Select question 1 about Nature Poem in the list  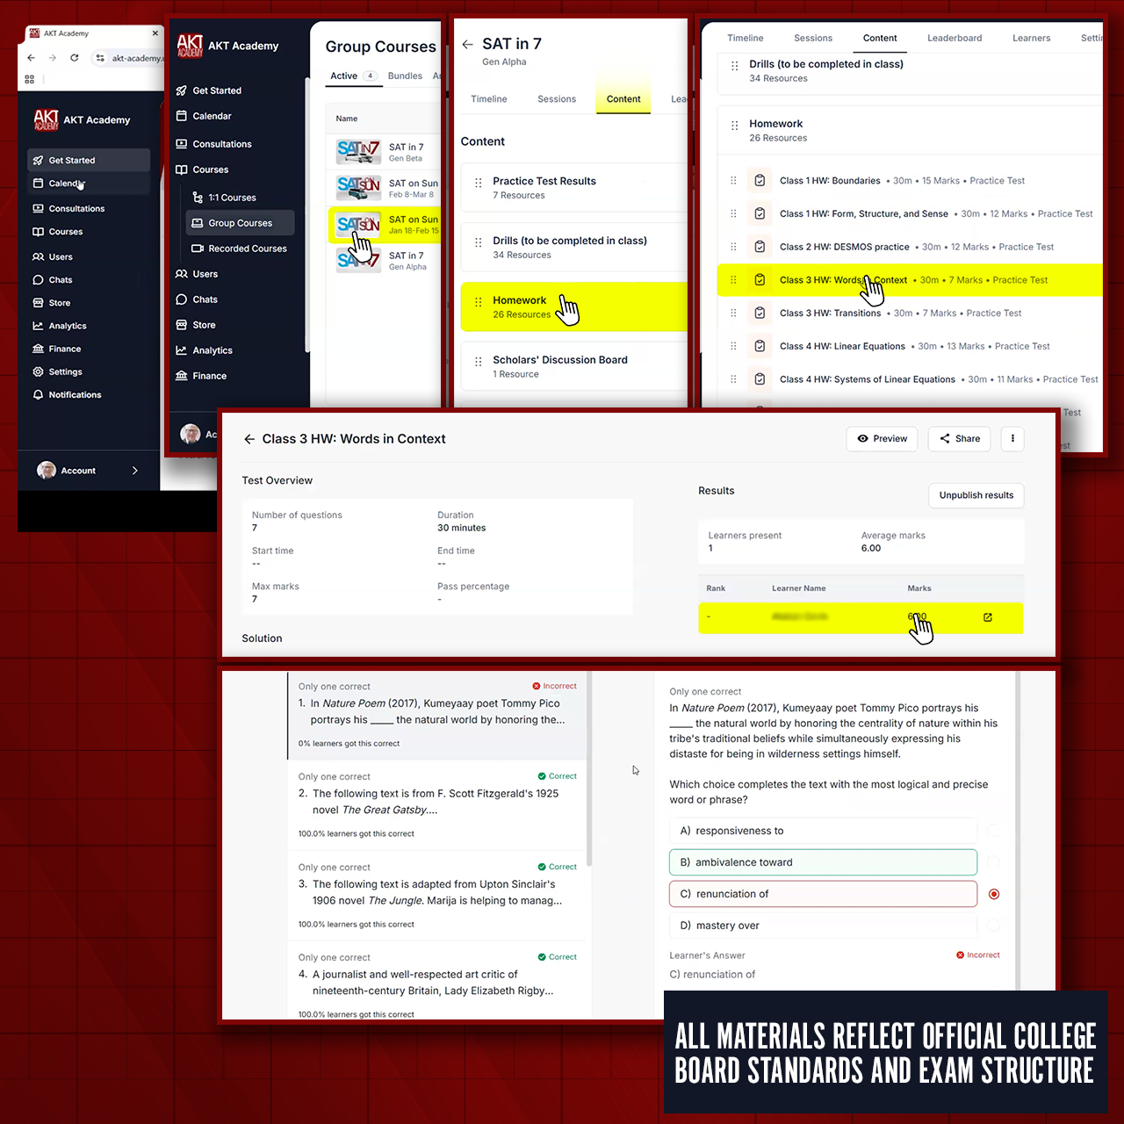(x=437, y=716)
